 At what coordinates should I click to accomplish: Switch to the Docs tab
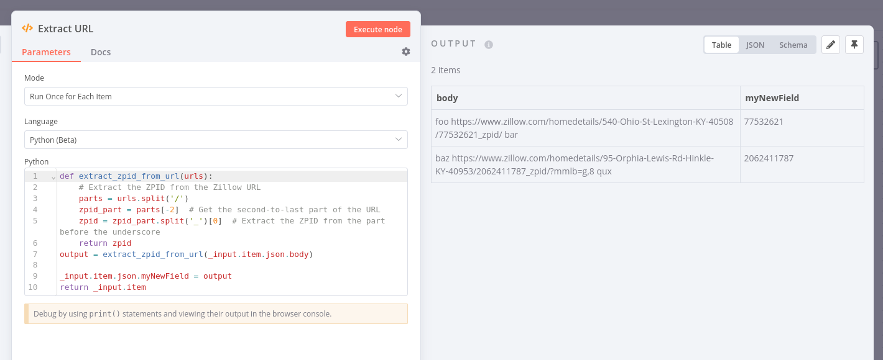point(101,52)
